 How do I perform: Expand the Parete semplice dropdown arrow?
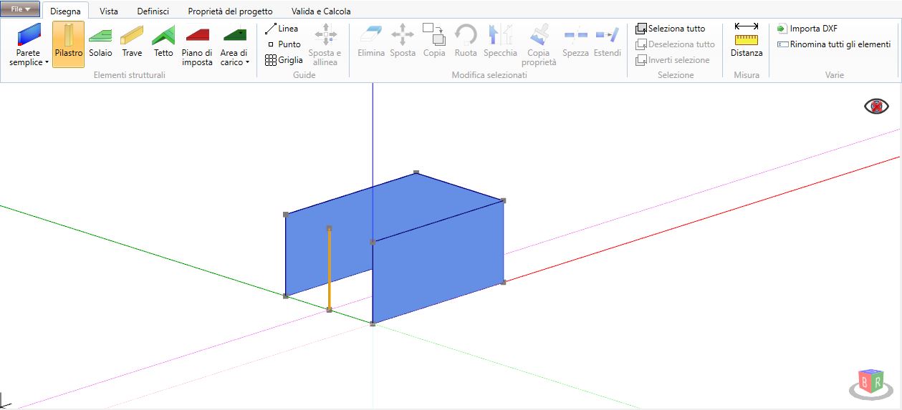[x=47, y=63]
